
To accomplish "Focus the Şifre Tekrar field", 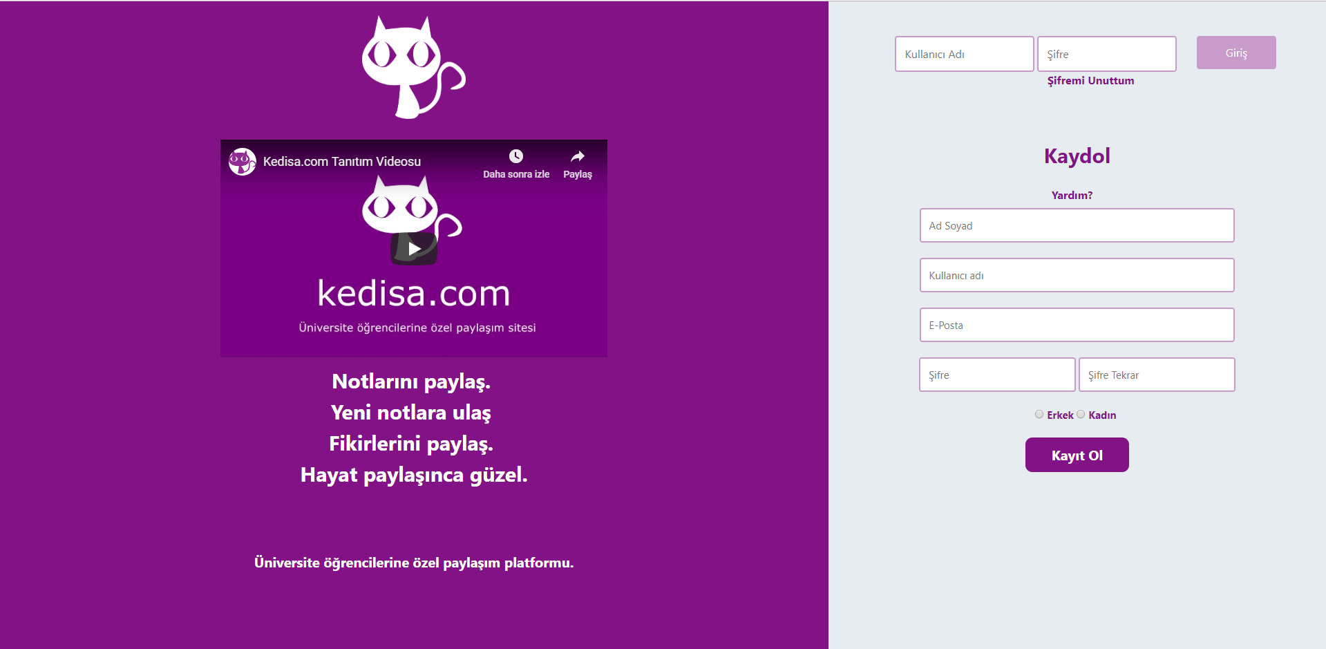I will coord(1157,375).
